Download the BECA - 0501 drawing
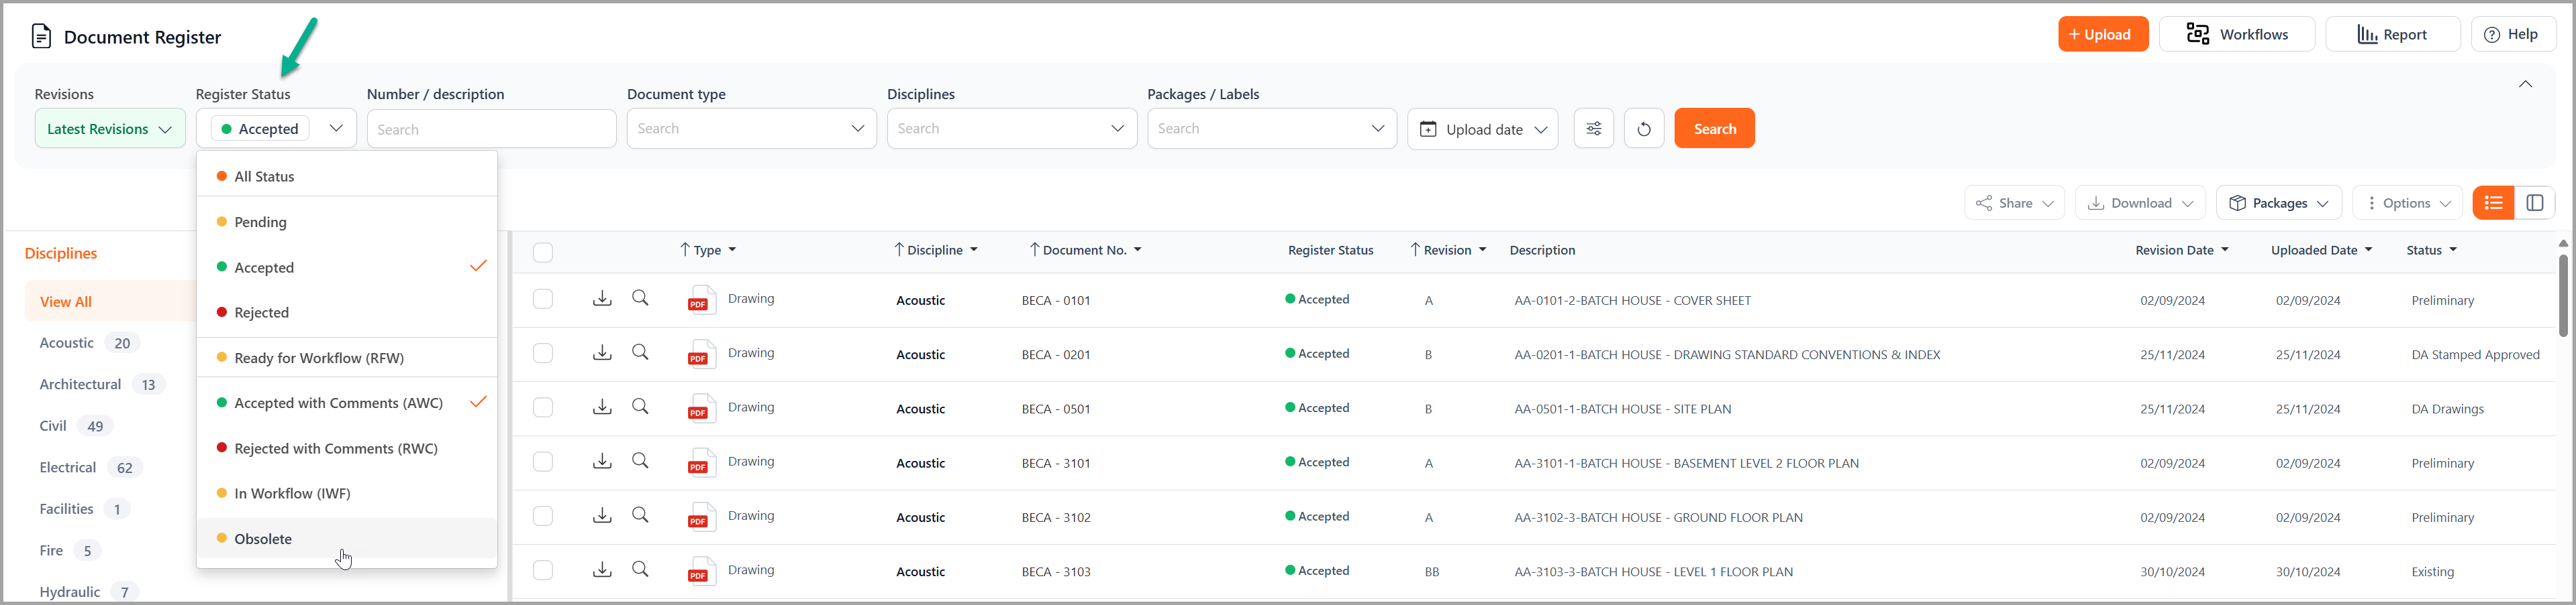 click(602, 406)
